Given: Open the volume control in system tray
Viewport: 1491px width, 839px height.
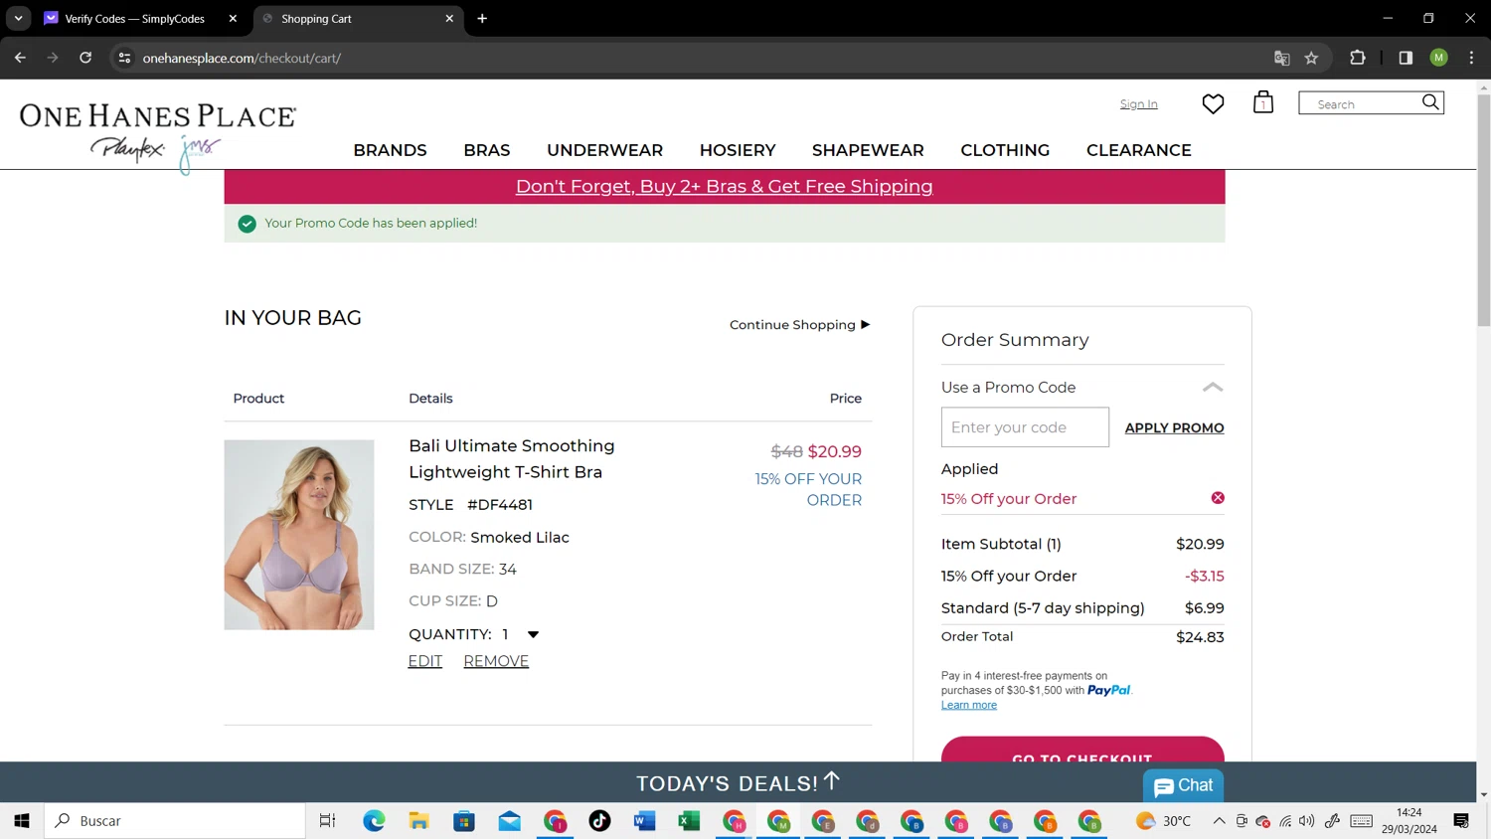Looking at the screenshot, I should tap(1307, 820).
